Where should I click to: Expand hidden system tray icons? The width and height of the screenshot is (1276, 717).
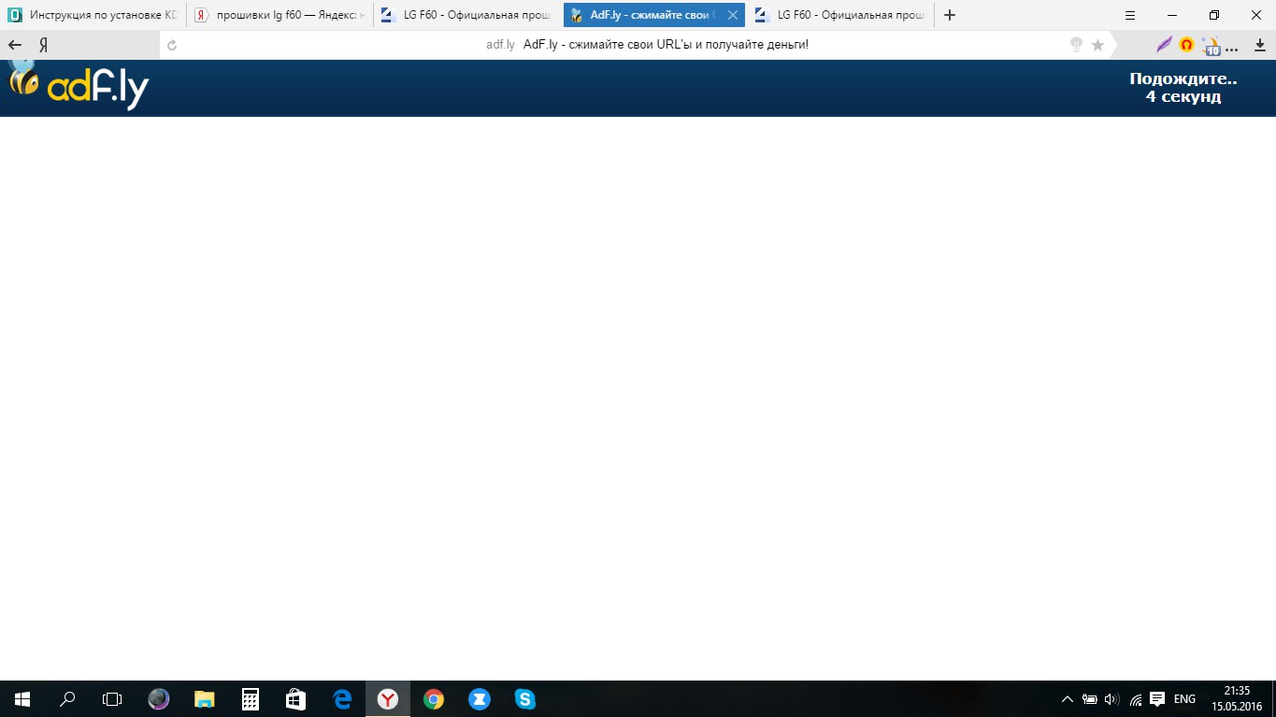click(x=1068, y=699)
